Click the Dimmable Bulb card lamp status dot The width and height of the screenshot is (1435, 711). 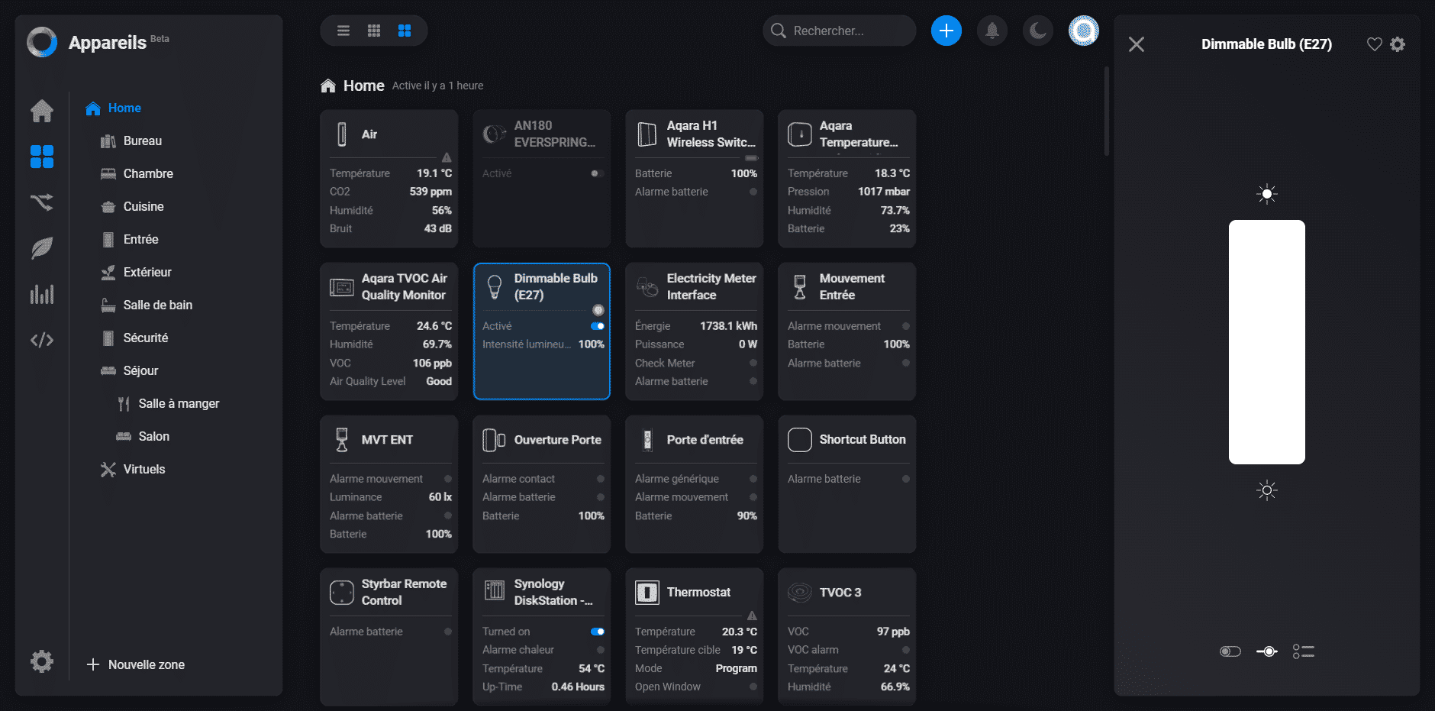(x=598, y=310)
